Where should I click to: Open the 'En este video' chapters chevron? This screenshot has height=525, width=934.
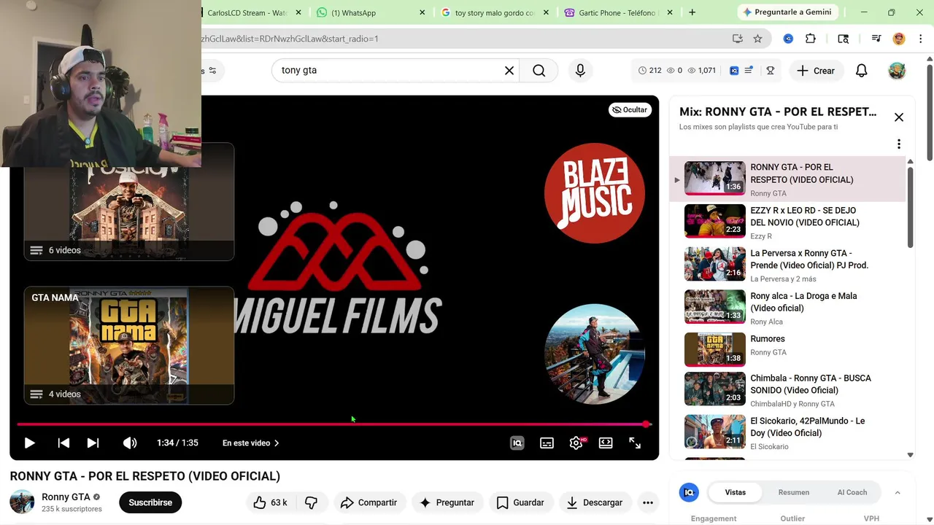click(x=277, y=443)
